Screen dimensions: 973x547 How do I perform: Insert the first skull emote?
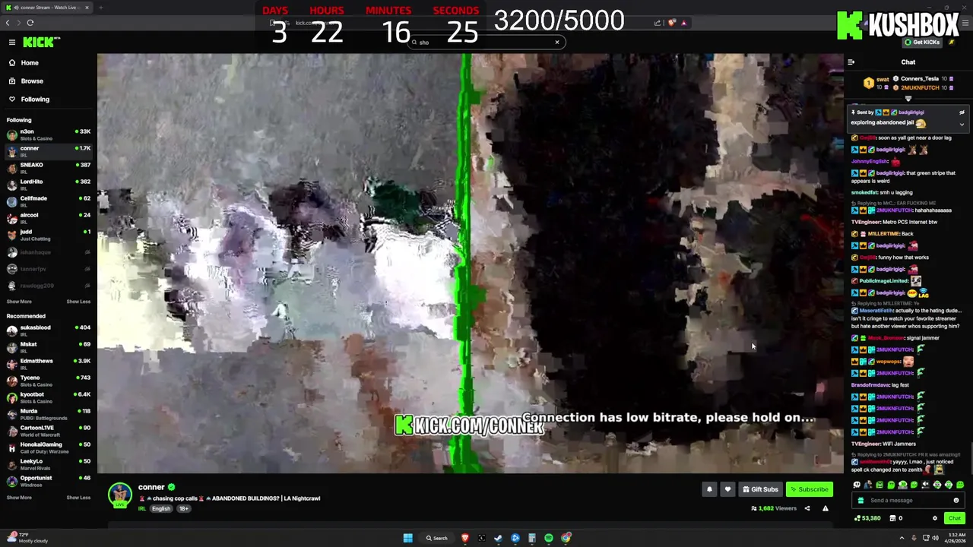[857, 485]
